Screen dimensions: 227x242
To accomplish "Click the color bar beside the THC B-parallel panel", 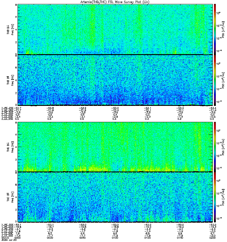I will [215, 197].
